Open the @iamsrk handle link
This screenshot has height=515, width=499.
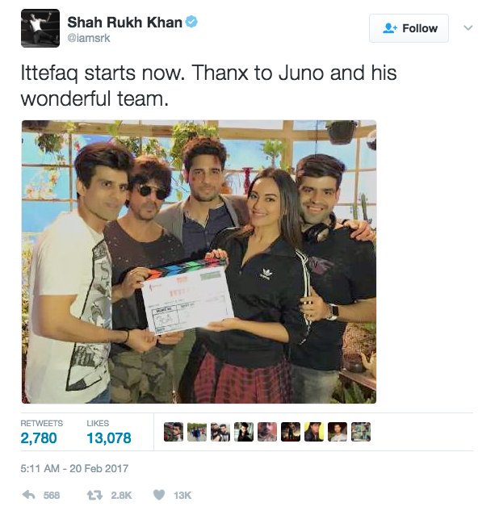coord(89,38)
